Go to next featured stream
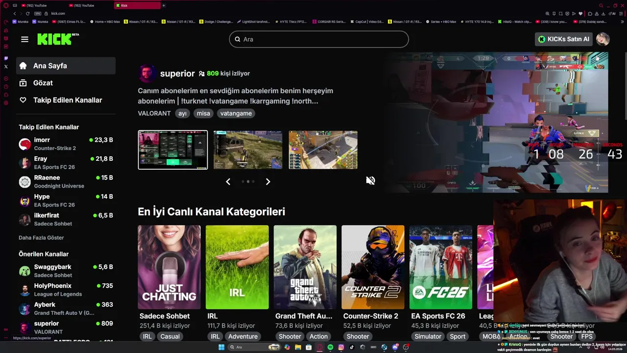Screen dimensions: 627x353 coord(268,181)
